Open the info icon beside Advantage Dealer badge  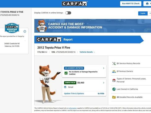pos(25,31)
